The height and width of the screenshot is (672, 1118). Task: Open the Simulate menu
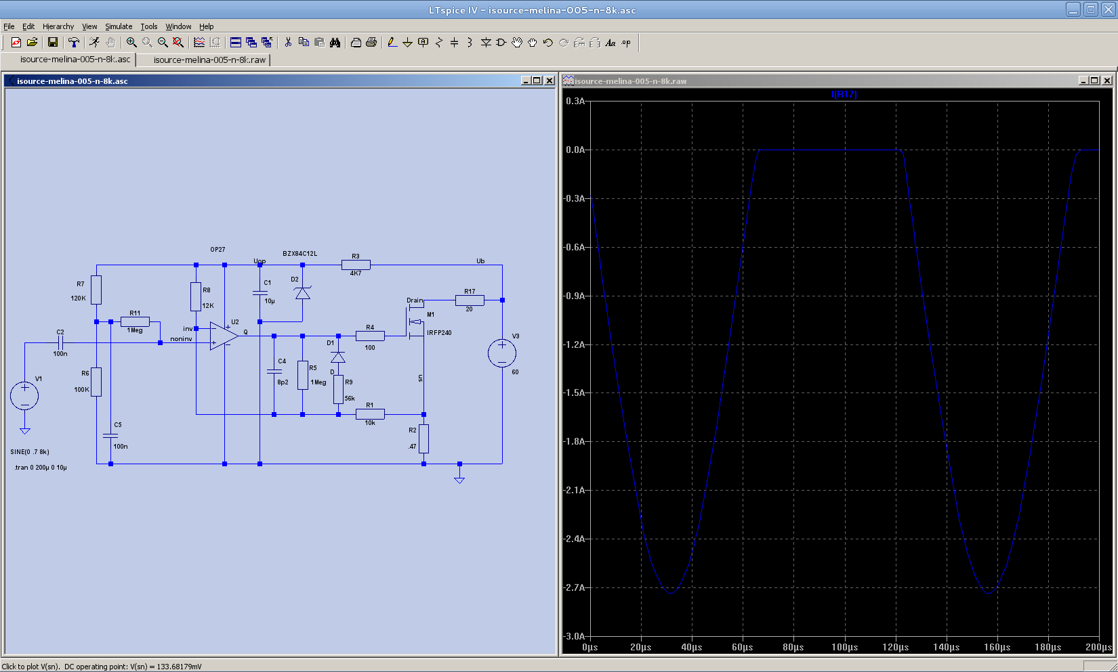click(119, 26)
